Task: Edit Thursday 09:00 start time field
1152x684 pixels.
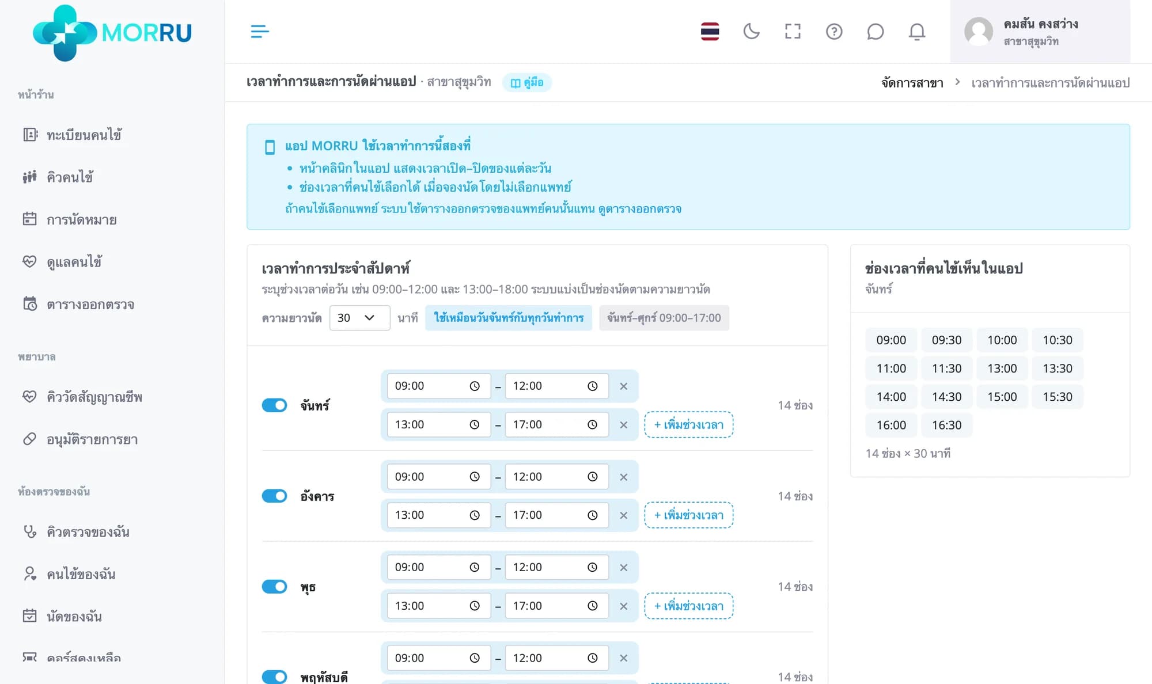Action: click(x=439, y=658)
